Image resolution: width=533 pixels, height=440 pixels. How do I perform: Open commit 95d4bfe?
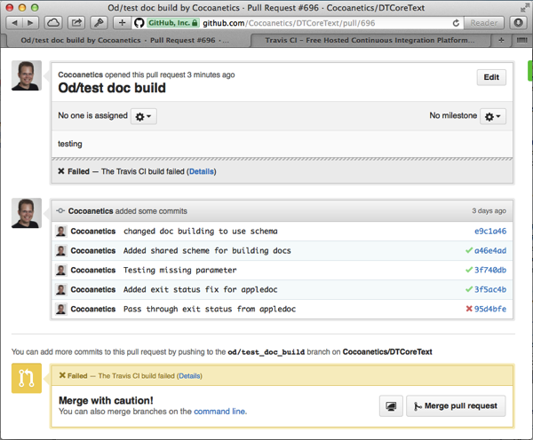coord(490,309)
